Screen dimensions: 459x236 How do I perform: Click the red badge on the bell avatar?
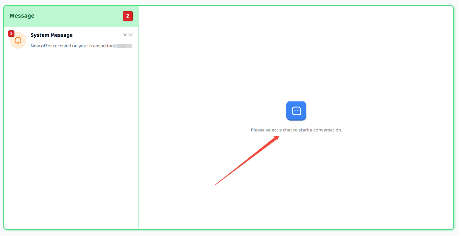pos(11,33)
